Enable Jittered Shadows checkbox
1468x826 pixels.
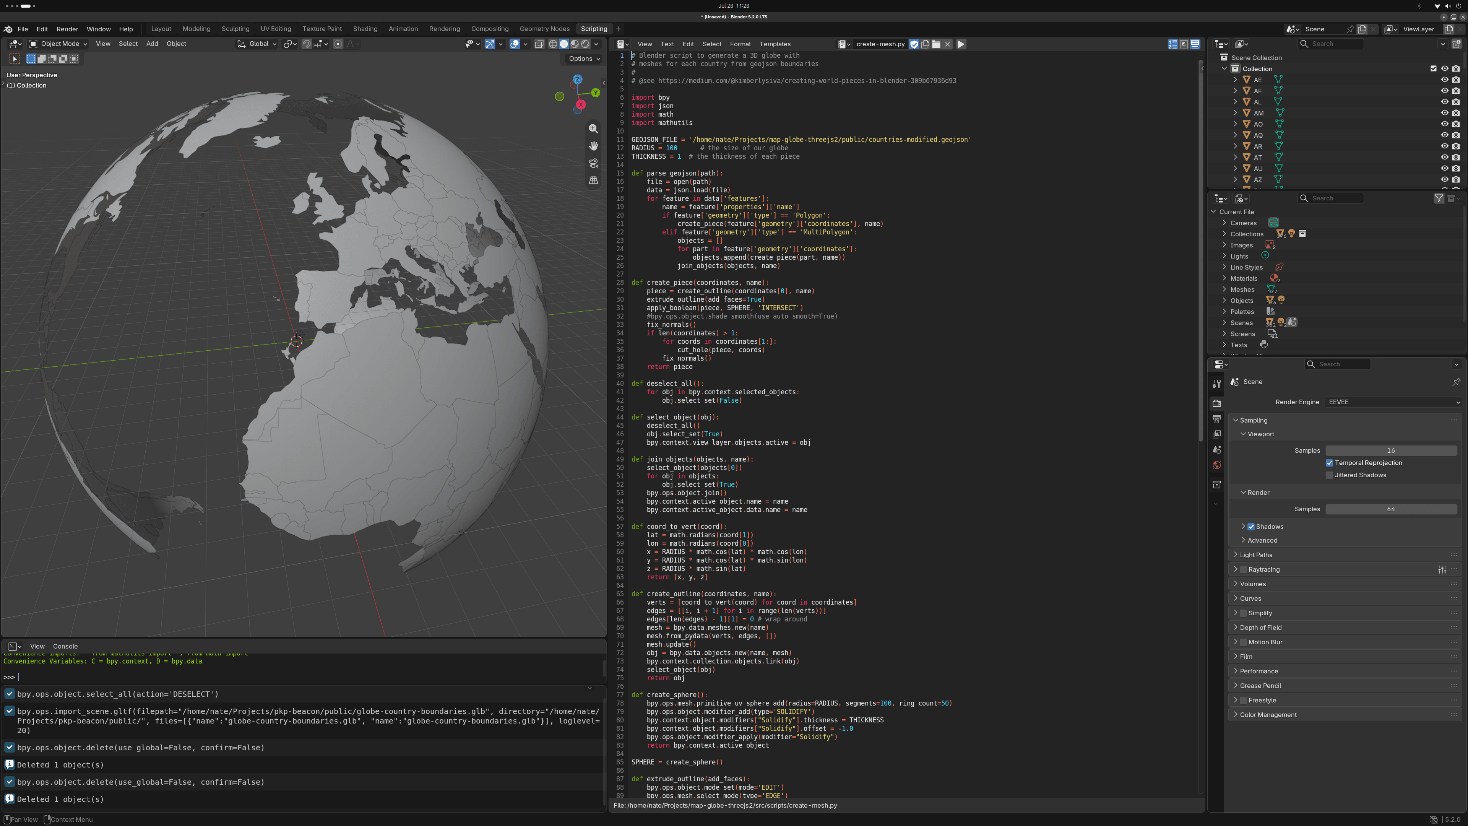[1330, 475]
